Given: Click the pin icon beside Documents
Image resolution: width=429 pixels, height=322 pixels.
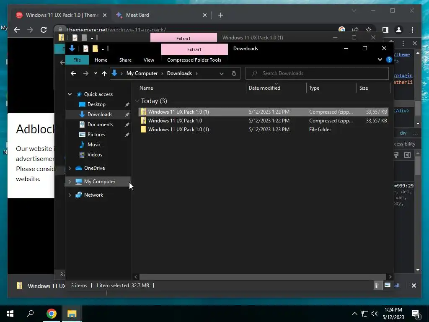Looking at the screenshot, I should coord(127,125).
